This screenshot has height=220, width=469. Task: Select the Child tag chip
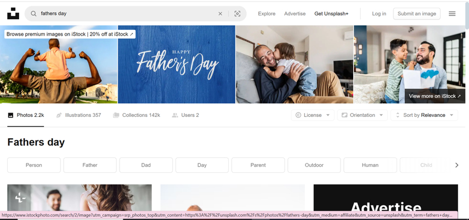[426, 165]
